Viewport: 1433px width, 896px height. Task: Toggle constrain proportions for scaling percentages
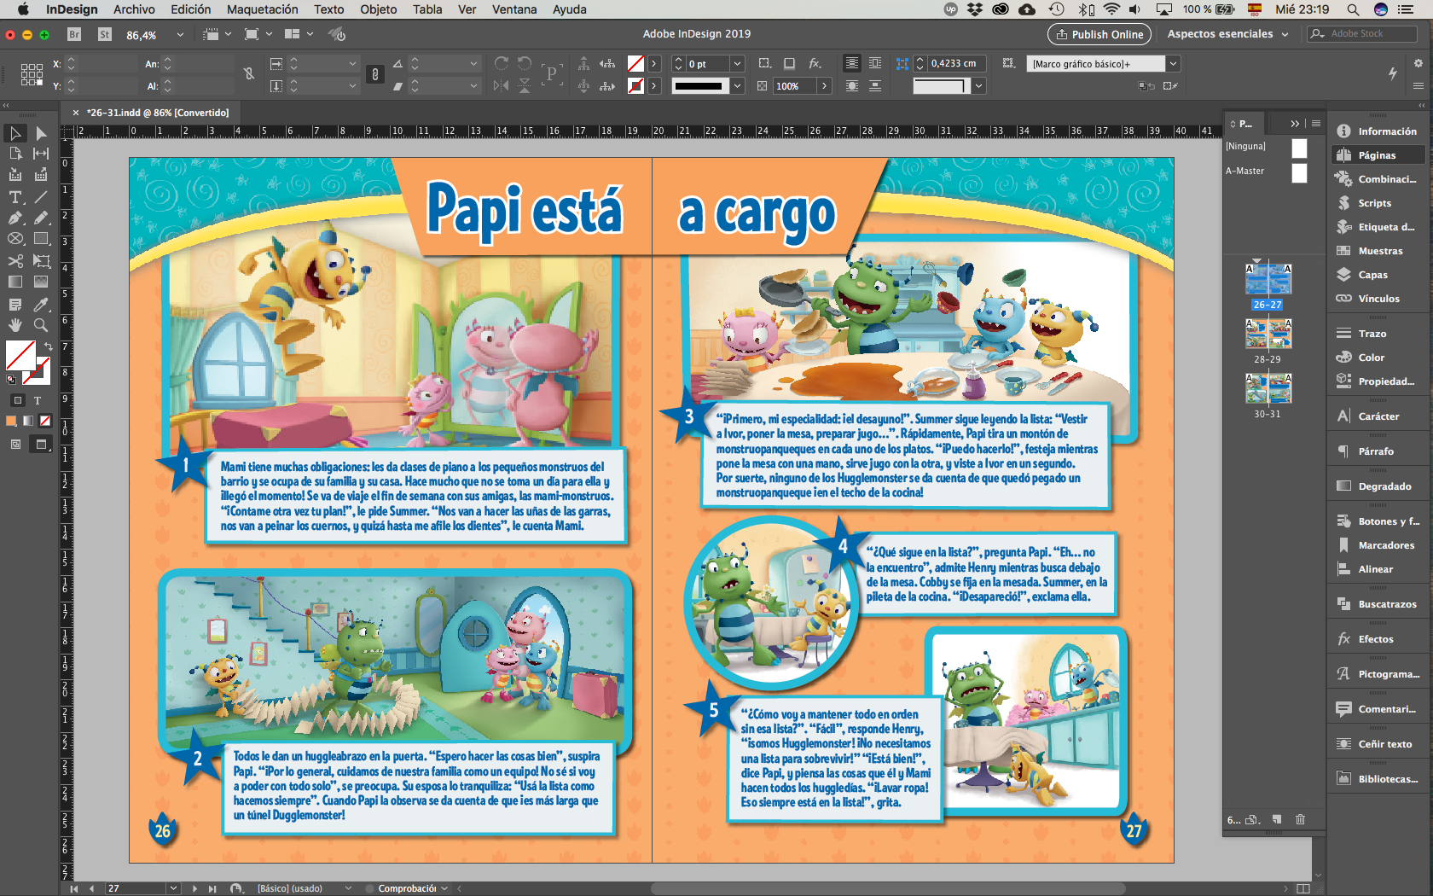[374, 74]
